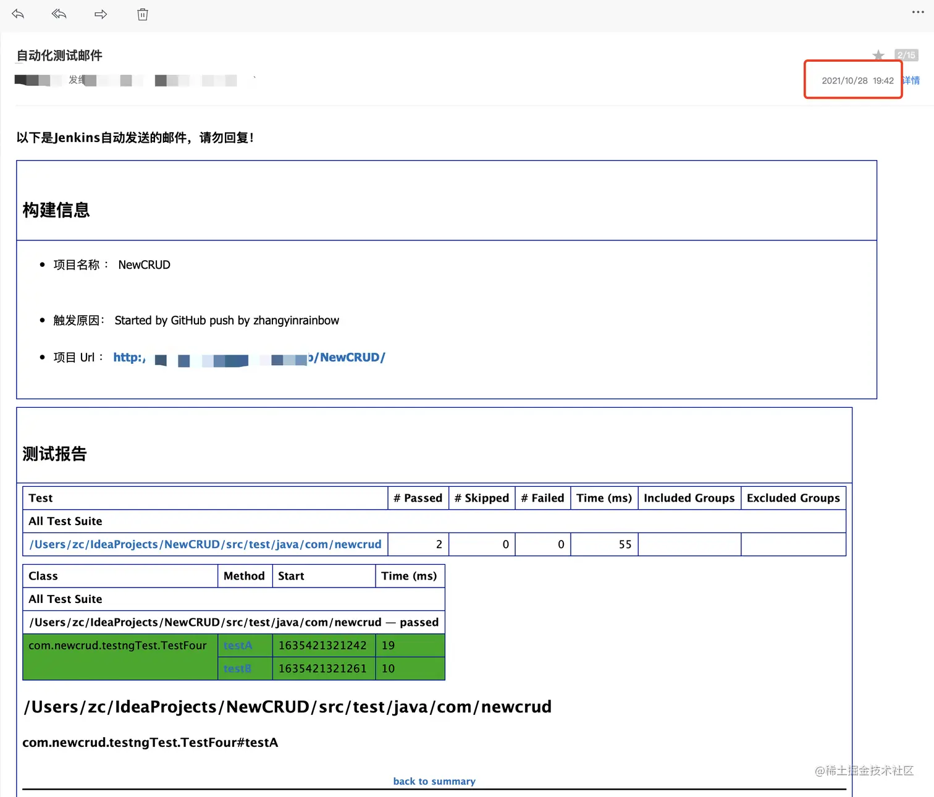The height and width of the screenshot is (797, 934).
Task: Open the testA method link
Action: coord(238,646)
